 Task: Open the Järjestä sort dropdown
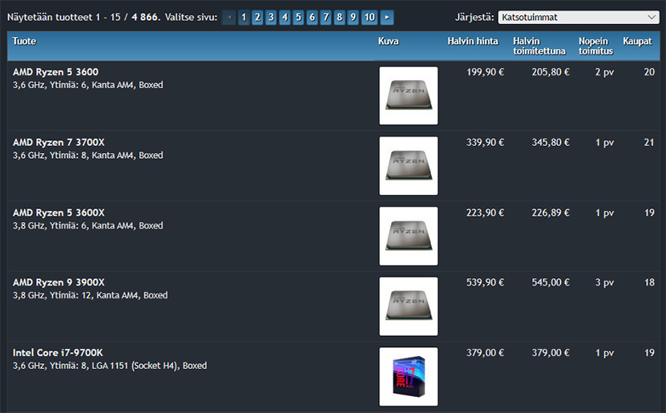[578, 17]
